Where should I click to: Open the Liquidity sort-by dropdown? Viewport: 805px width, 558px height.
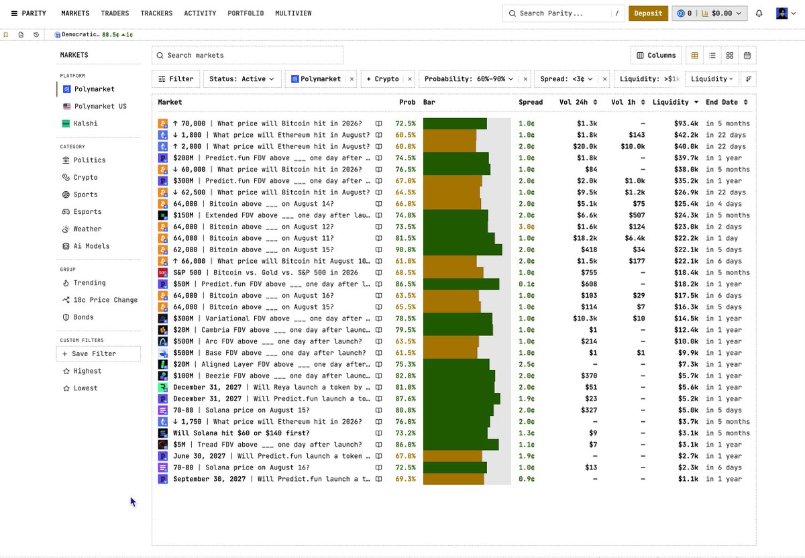click(x=712, y=79)
